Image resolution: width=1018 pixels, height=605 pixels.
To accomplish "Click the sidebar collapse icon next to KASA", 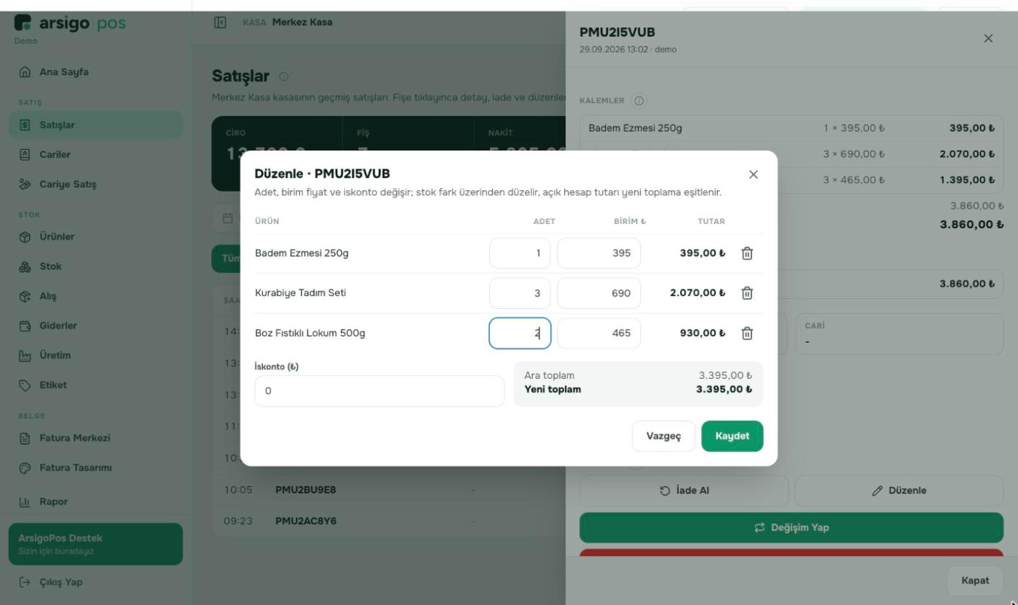I will point(220,22).
